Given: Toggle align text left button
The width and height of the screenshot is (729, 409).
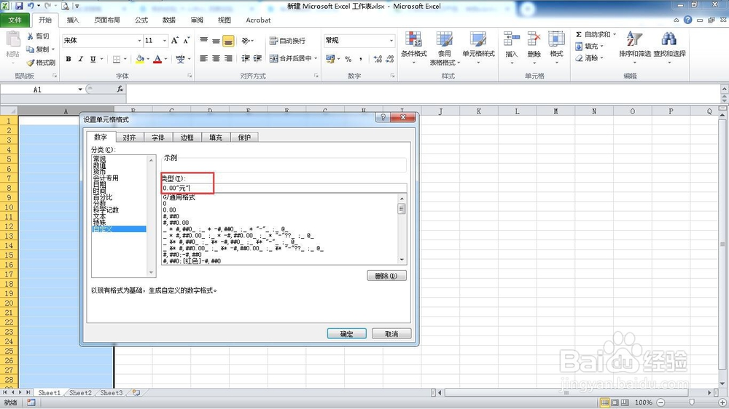Looking at the screenshot, I should click(x=204, y=58).
